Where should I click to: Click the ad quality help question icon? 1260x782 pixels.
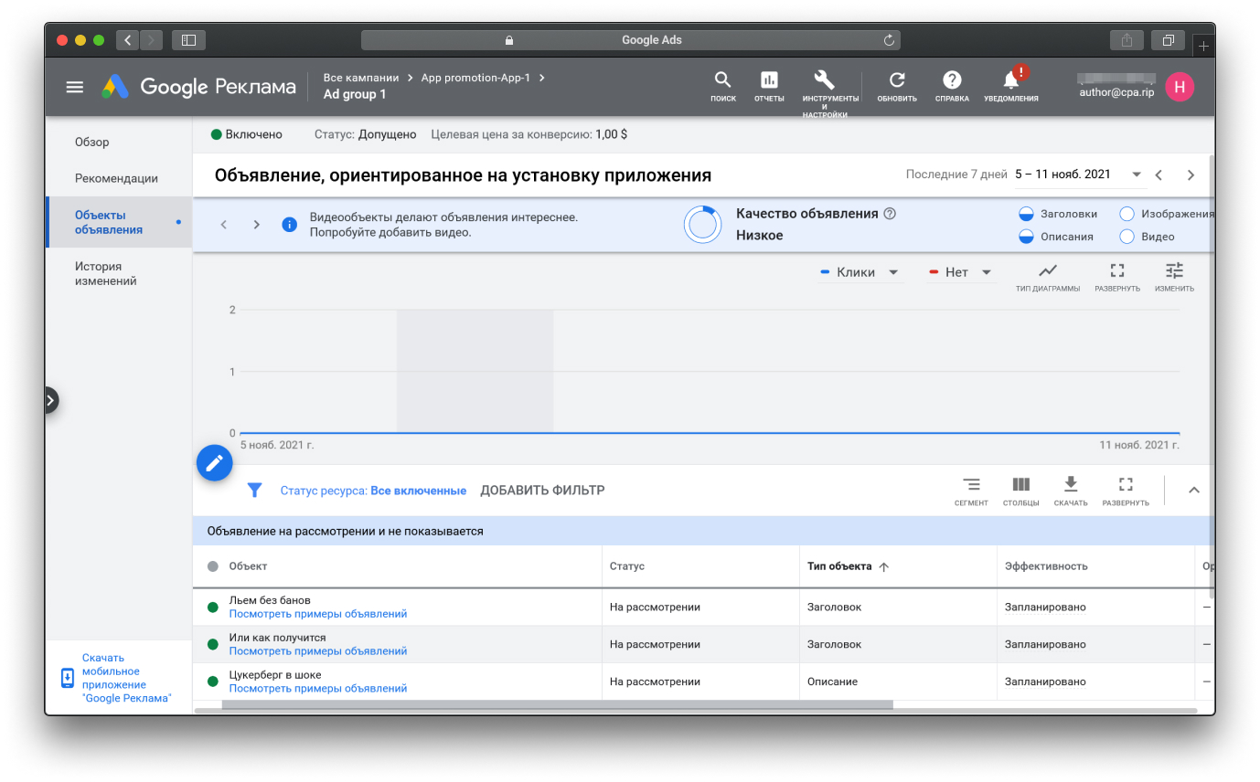[890, 214]
